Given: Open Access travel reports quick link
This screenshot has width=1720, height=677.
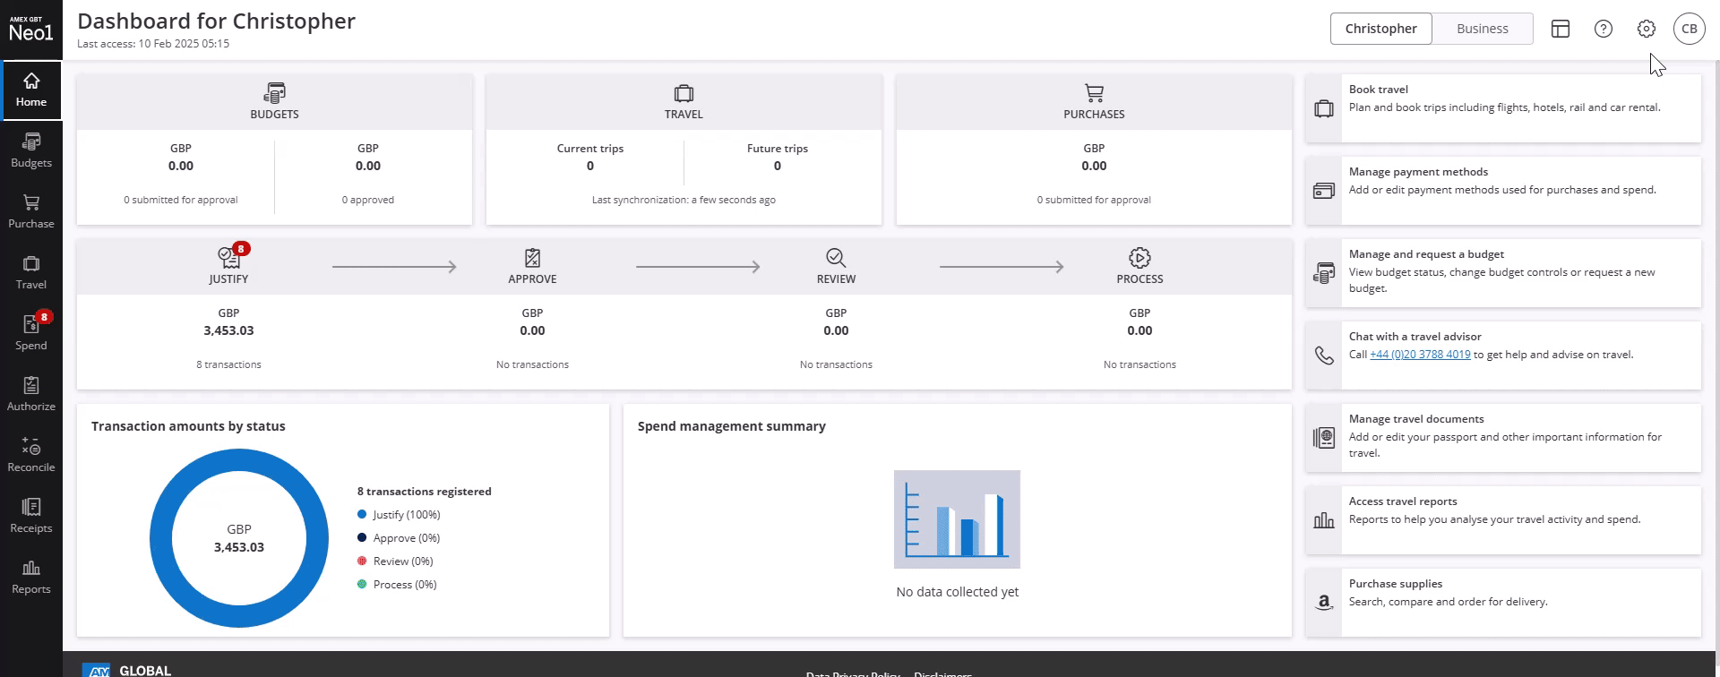Looking at the screenshot, I should pyautogui.click(x=1503, y=520).
